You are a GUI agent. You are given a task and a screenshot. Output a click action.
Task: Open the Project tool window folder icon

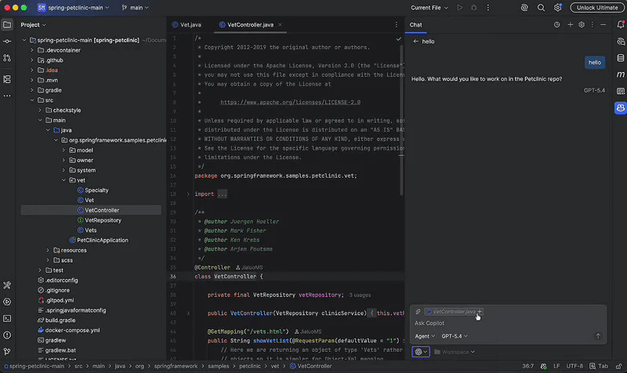click(x=7, y=25)
